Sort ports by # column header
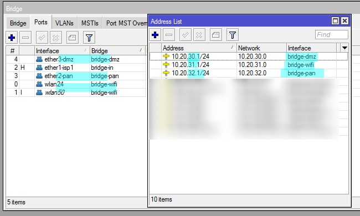The height and width of the screenshot is (216, 360). click(12, 51)
